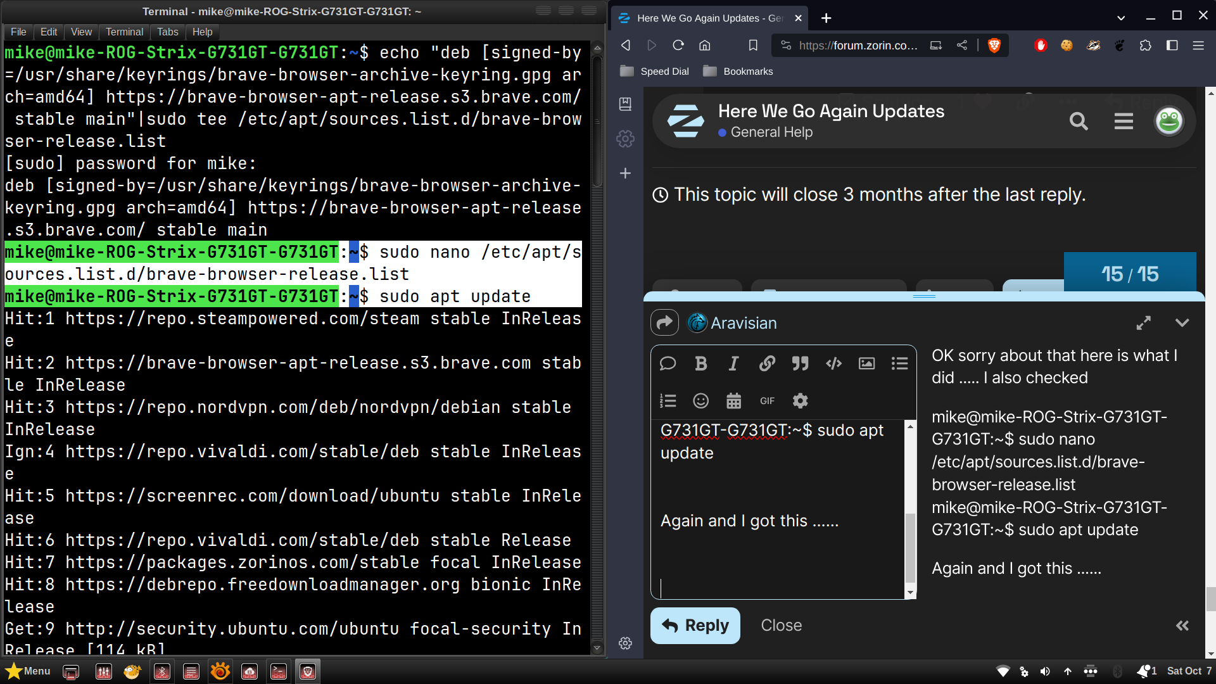Open site settings icon in address bar
The image size is (1216, 684).
786,45
